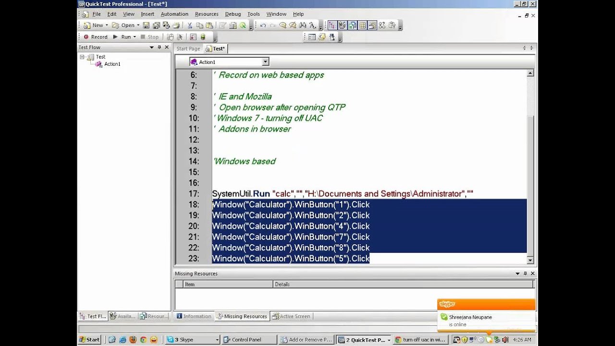
Task: Open the New button dropdown arrow
Action: click(x=107, y=25)
